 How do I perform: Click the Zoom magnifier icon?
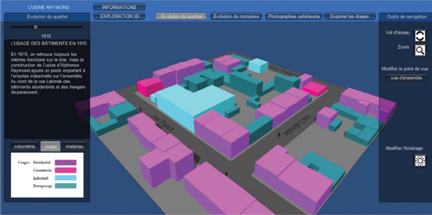[420, 50]
